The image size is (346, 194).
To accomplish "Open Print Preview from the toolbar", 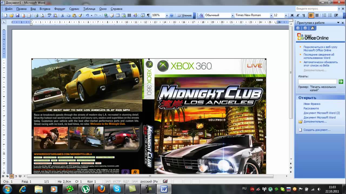I will point(42,15).
